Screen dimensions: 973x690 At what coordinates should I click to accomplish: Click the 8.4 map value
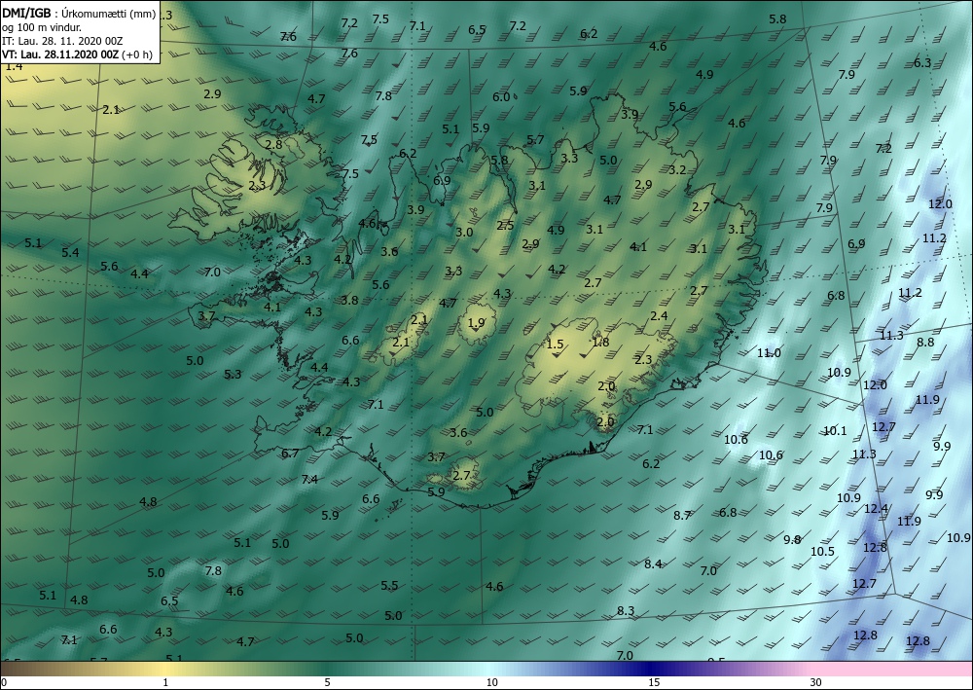point(653,563)
